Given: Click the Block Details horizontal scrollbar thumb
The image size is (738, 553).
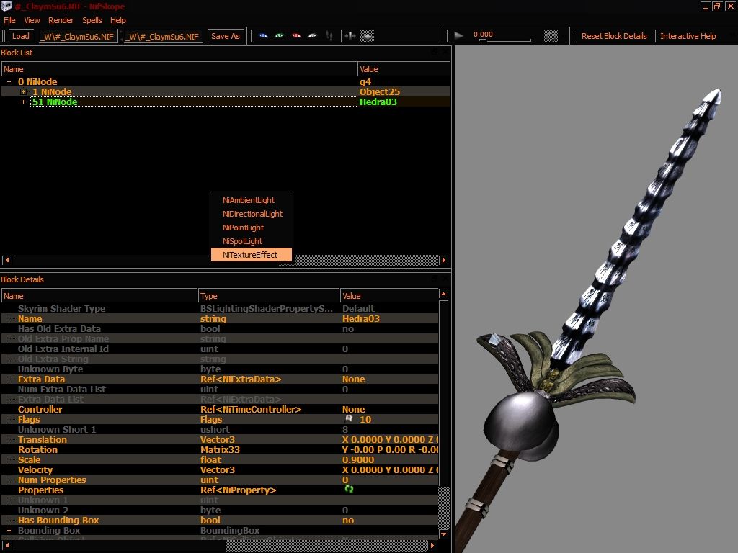Looking at the screenshot, I should click(x=120, y=546).
